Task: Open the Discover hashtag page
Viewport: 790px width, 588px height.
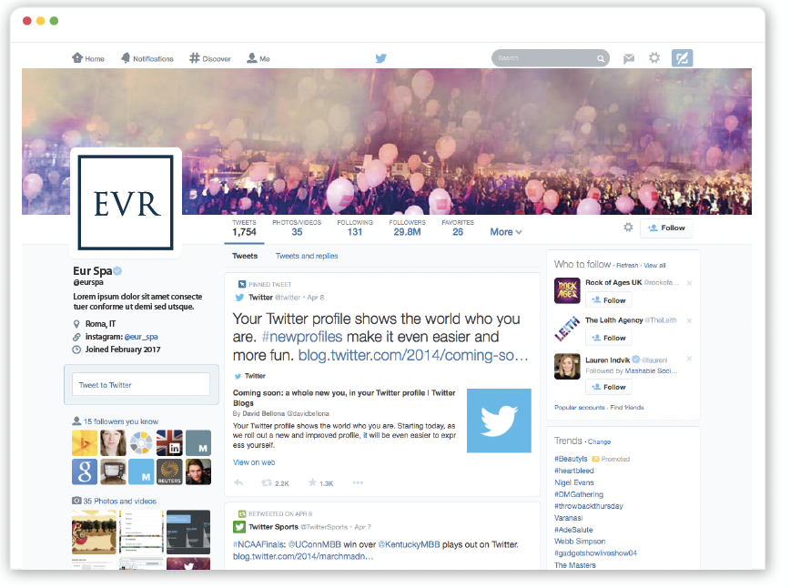Action: click(210, 58)
